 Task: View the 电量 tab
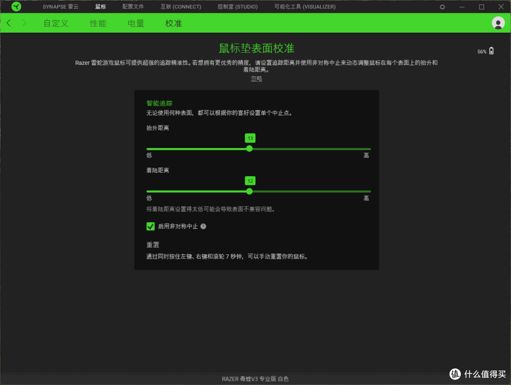135,23
